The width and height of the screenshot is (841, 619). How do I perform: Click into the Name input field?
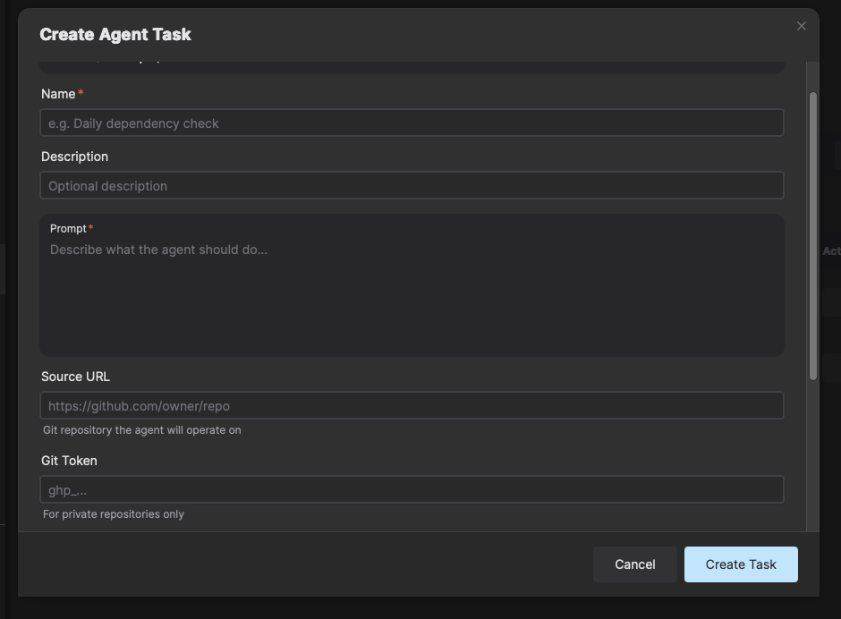(x=411, y=123)
